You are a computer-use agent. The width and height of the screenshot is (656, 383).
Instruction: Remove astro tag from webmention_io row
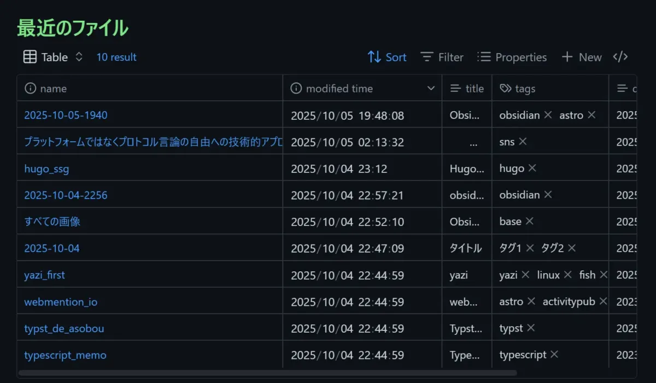[531, 301]
